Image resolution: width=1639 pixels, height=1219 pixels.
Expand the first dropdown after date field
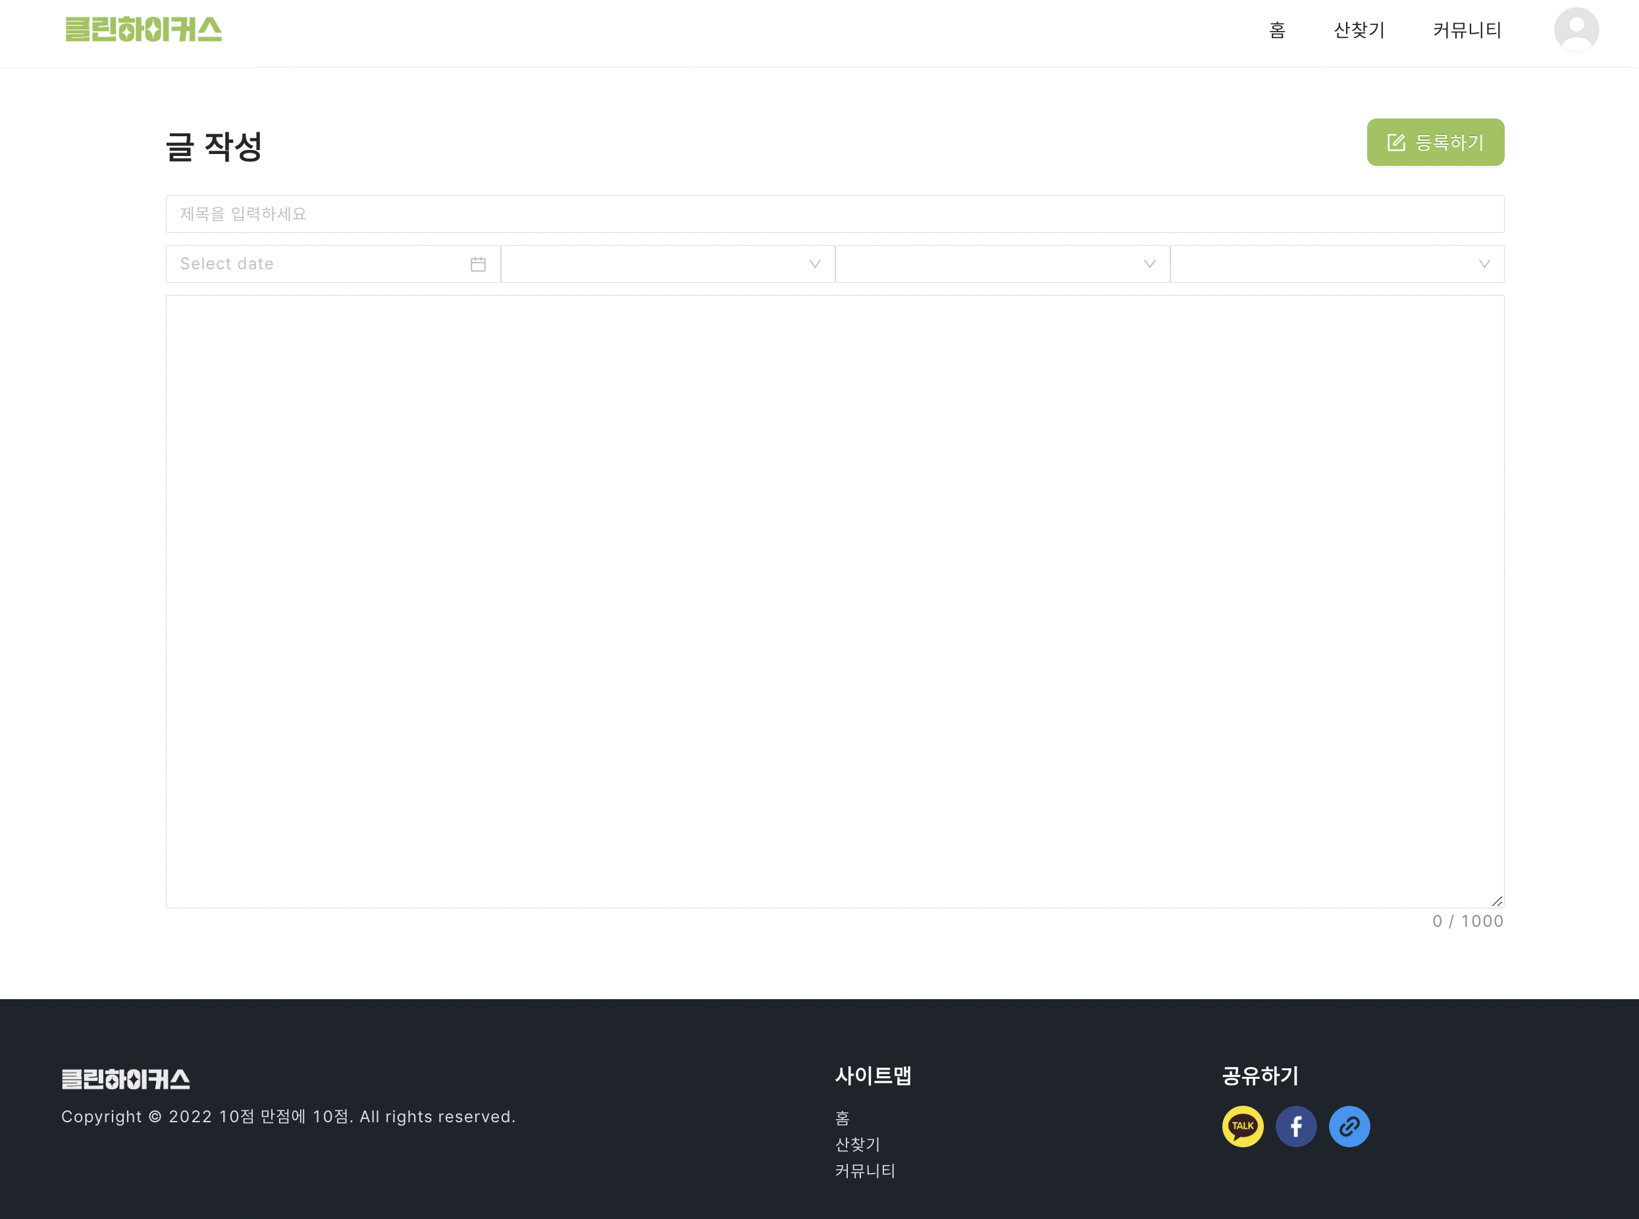click(x=667, y=264)
